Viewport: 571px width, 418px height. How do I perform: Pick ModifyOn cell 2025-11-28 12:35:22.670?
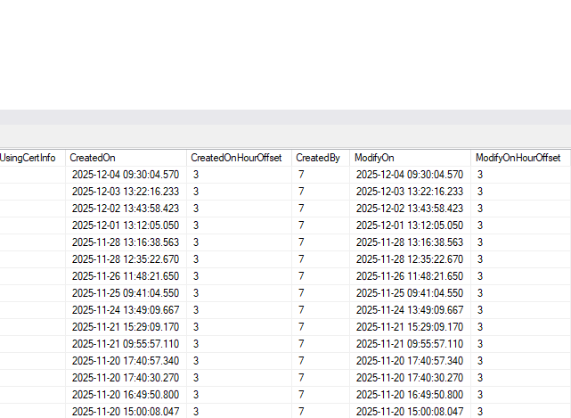pyautogui.click(x=410, y=259)
